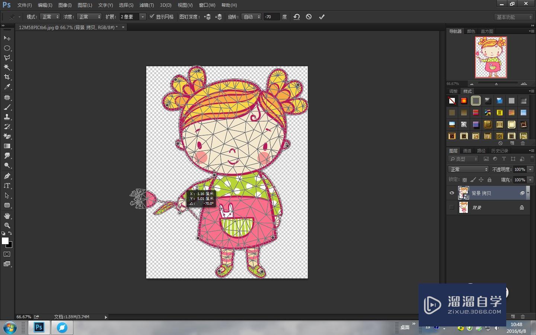
Task: Open the layer blend mode dropdown
Action: coord(468,169)
